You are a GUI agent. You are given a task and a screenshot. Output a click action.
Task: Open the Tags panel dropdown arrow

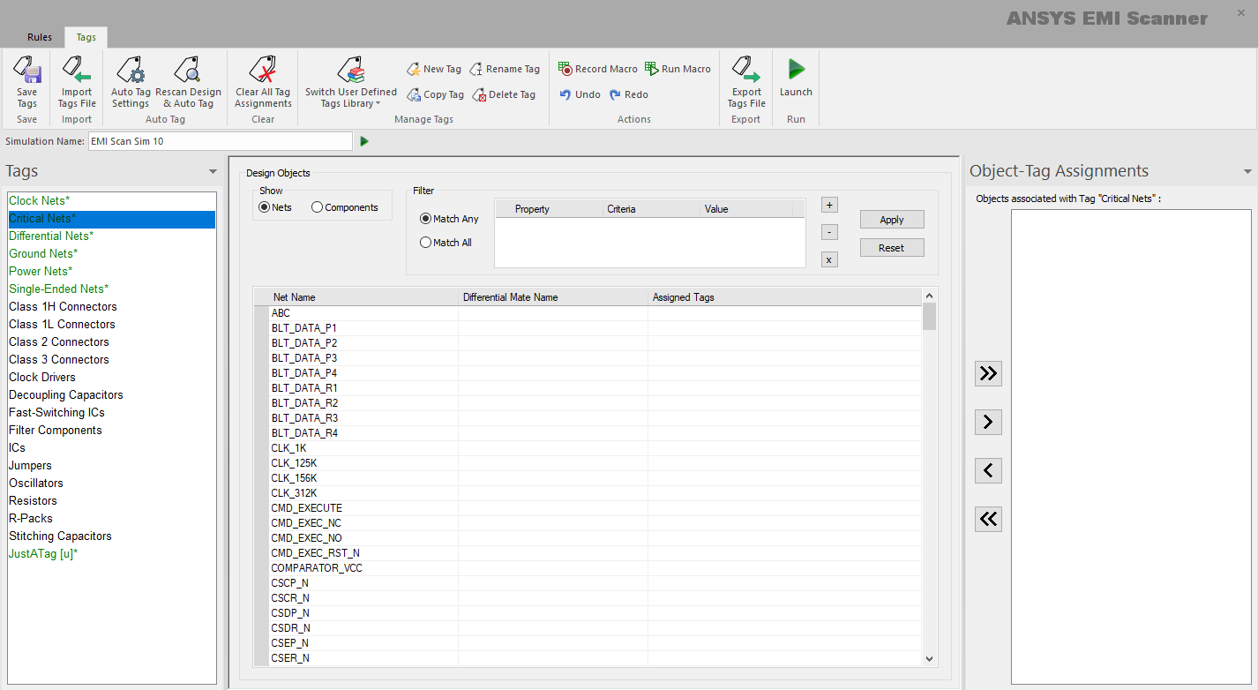[213, 172]
